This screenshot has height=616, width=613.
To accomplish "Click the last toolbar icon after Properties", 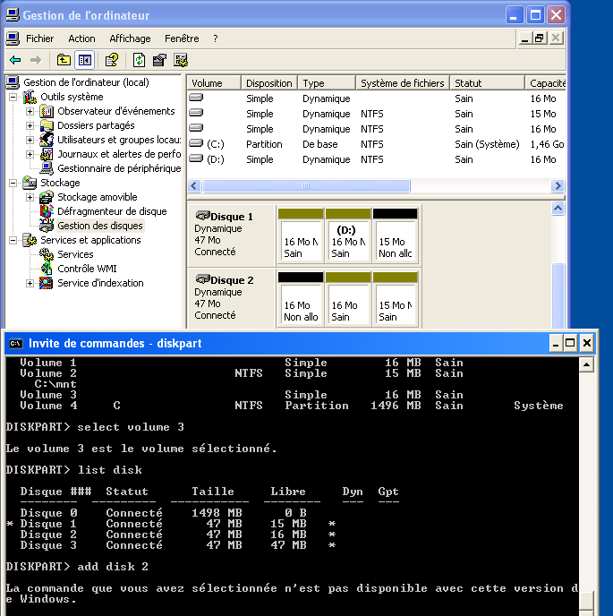I will click(181, 60).
